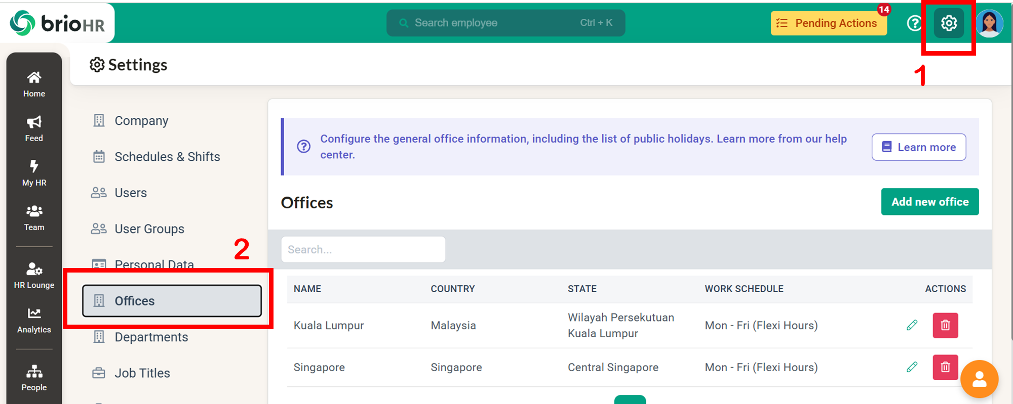The height and width of the screenshot is (404, 1013).
Task: Click the Add new office button
Action: (929, 202)
